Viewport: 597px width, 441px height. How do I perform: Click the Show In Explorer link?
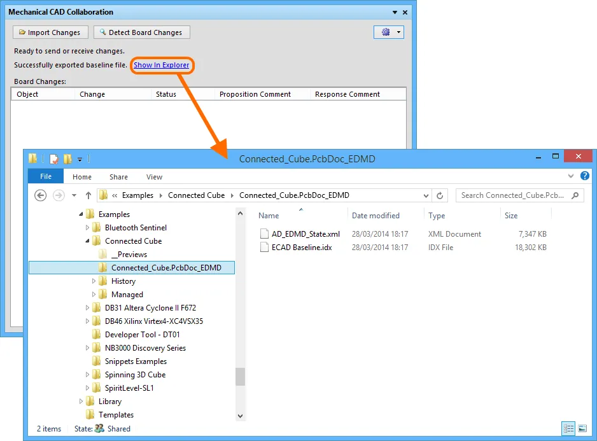[162, 65]
